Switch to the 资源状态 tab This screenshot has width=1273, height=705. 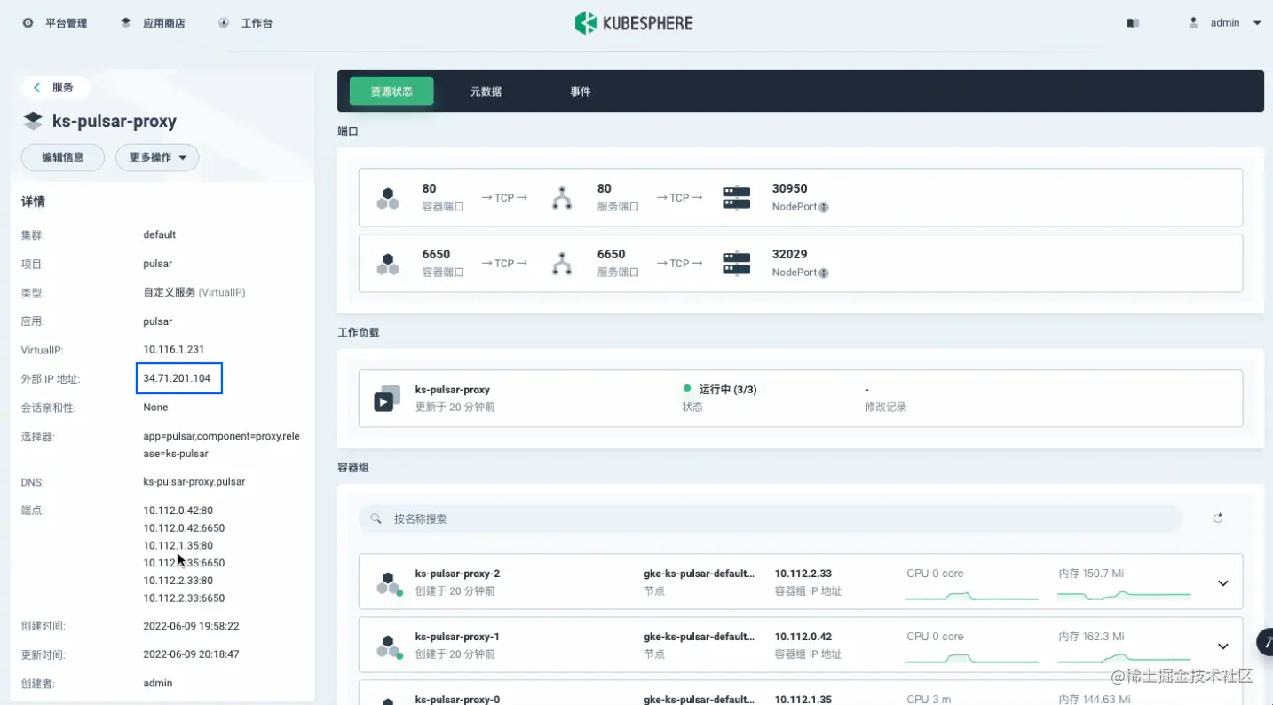pos(391,91)
